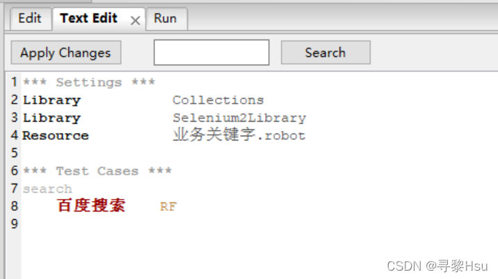Click the Library keyword on line 3
The image size is (498, 279).
[x=51, y=118]
